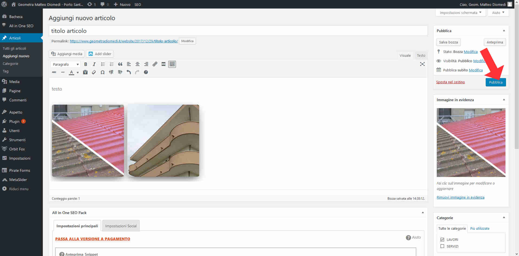The height and width of the screenshot is (256, 519).
Task: Open the Impostazioni principali tab
Action: pyautogui.click(x=77, y=226)
